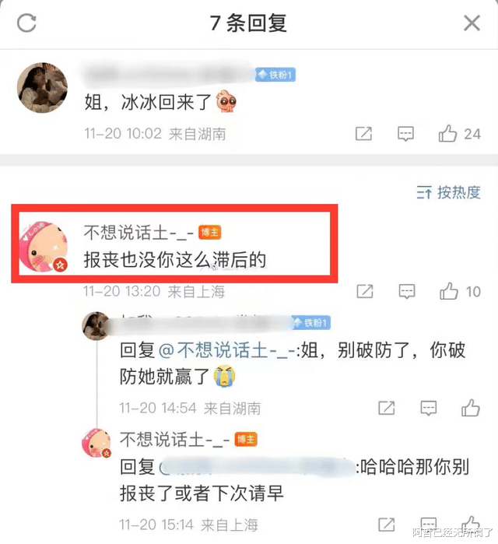Open 不想说话土-_- avatar in red box
This screenshot has height=544, width=498.
click(x=44, y=246)
